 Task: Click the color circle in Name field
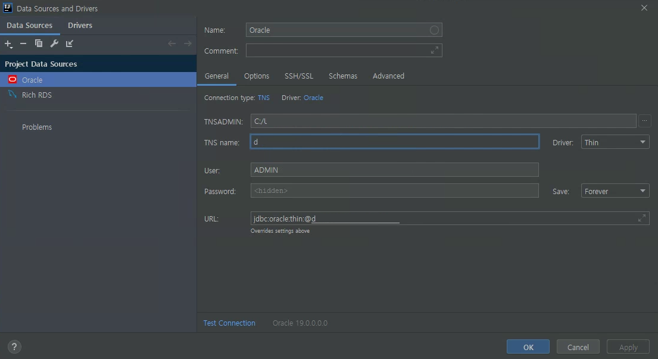click(x=434, y=30)
